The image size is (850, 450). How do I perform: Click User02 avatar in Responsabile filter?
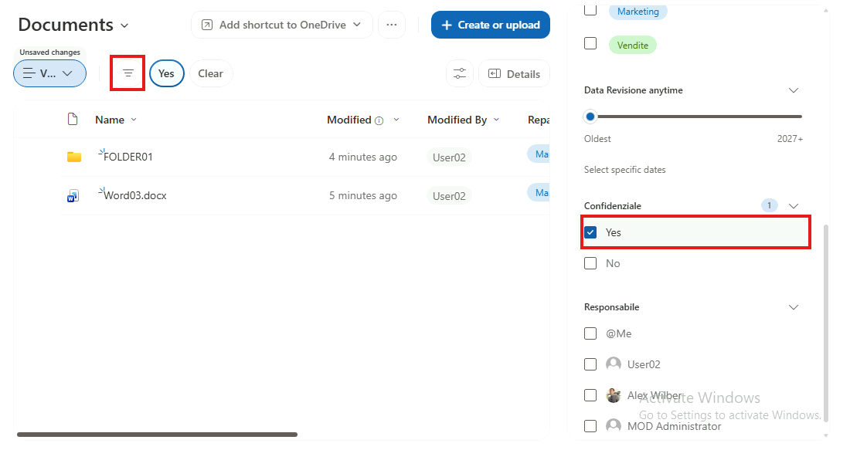tap(613, 364)
